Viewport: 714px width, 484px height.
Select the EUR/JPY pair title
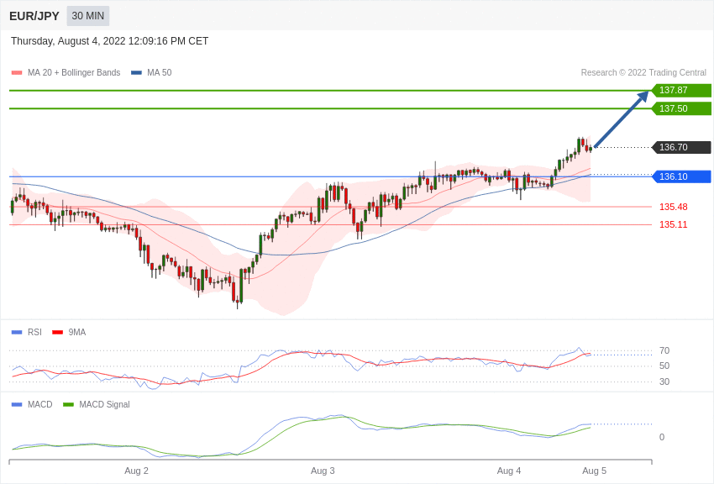34,16
